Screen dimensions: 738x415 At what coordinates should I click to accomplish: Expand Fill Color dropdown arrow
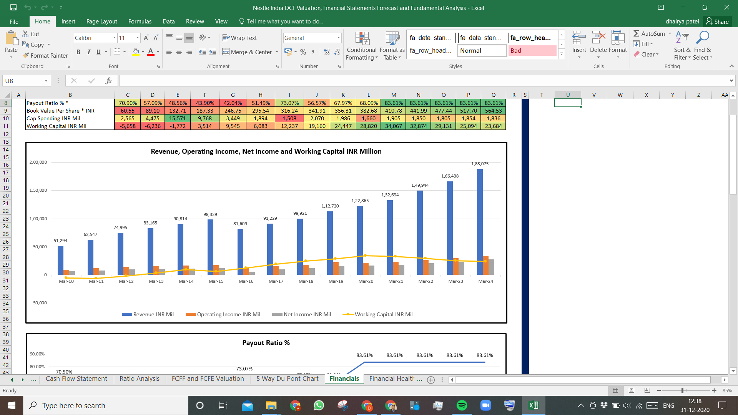143,52
